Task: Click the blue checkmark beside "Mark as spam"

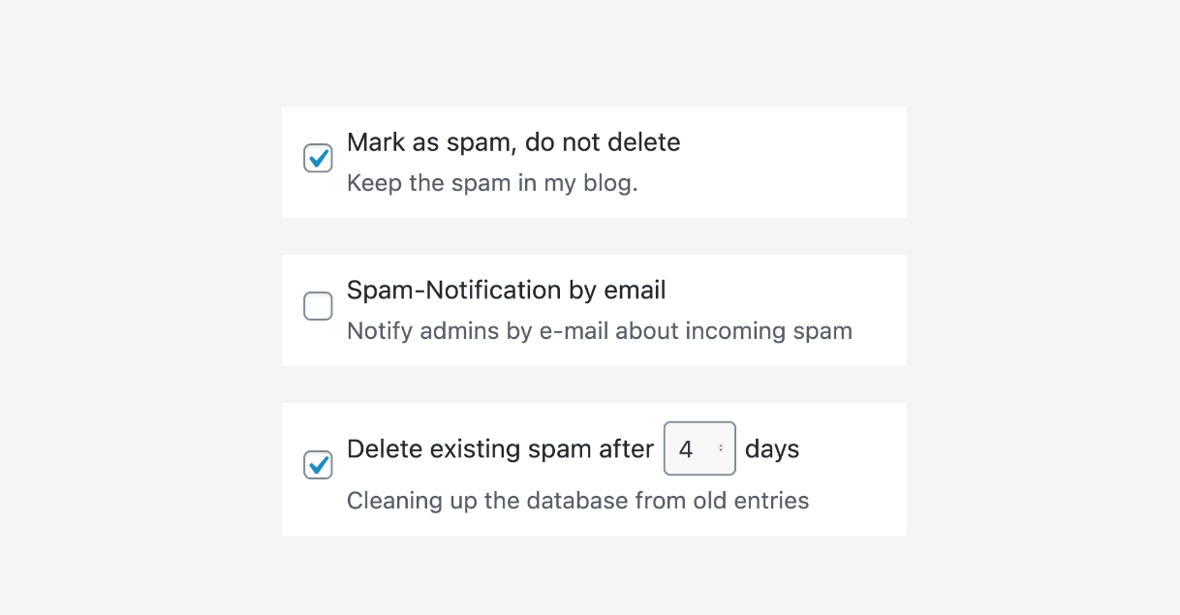Action: pyautogui.click(x=318, y=158)
